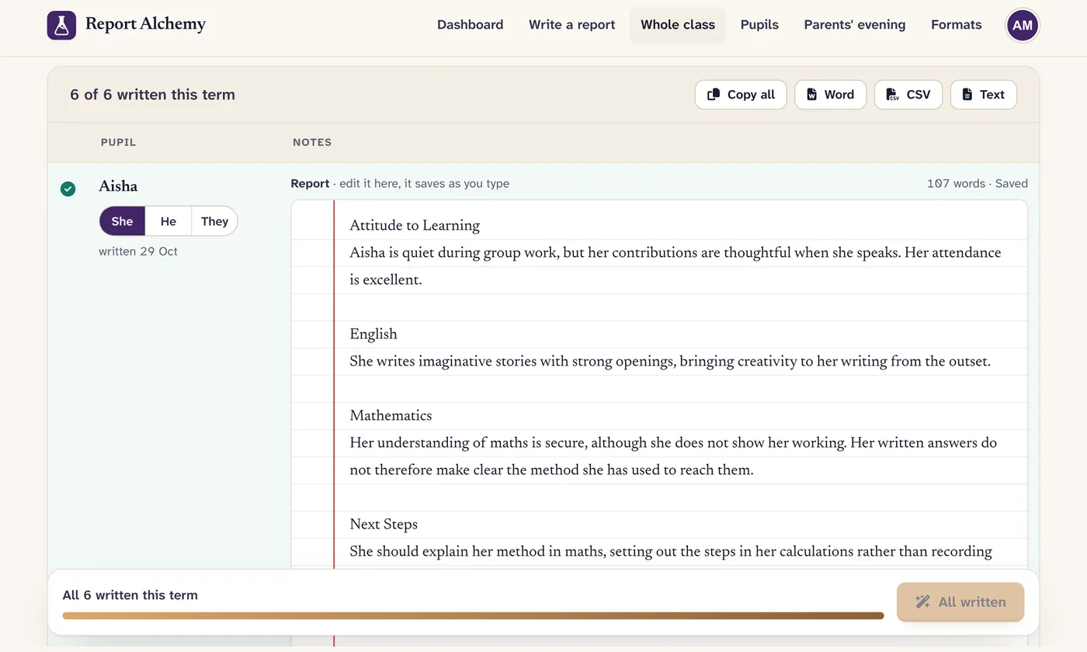Click the '107 words · Saved' status
The width and height of the screenshot is (1087, 652).
[977, 184]
